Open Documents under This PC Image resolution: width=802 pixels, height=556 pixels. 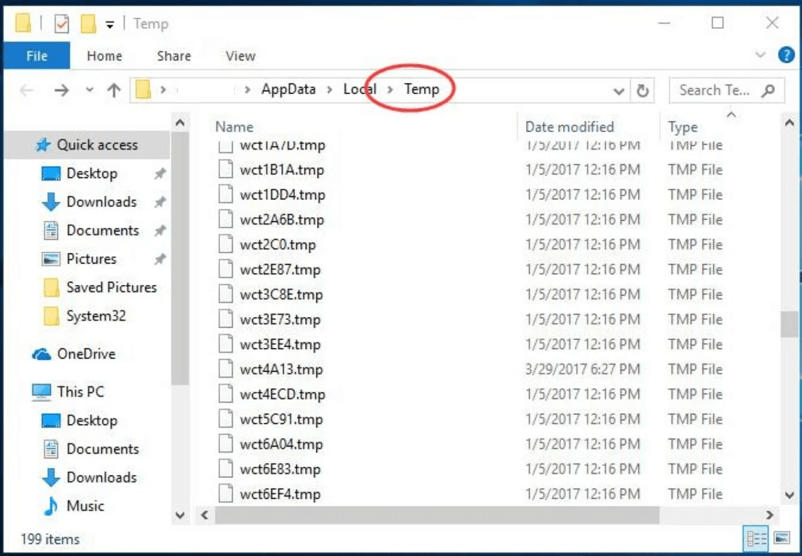[x=103, y=449]
